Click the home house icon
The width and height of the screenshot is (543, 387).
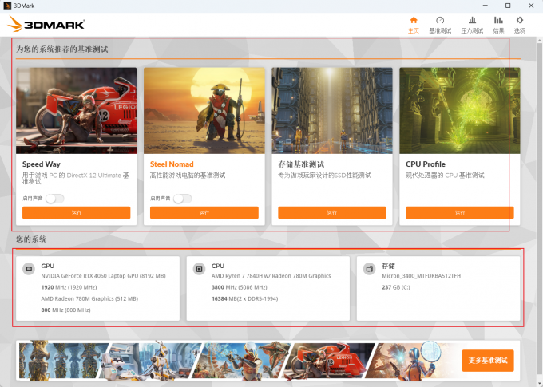pyautogui.click(x=414, y=20)
